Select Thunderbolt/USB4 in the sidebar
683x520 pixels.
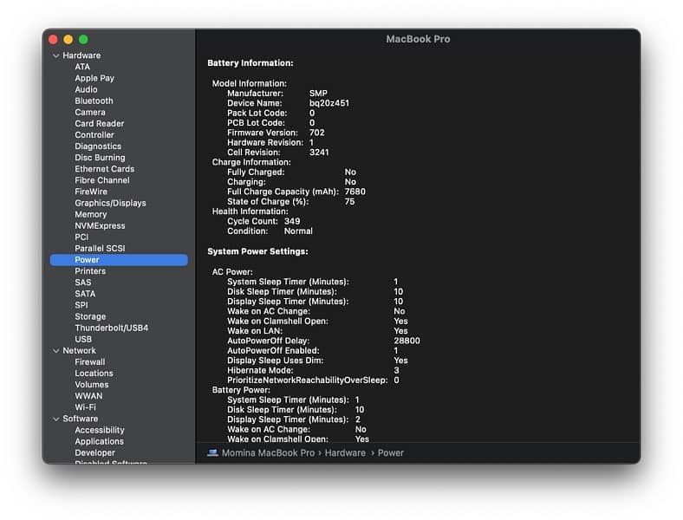pos(111,328)
